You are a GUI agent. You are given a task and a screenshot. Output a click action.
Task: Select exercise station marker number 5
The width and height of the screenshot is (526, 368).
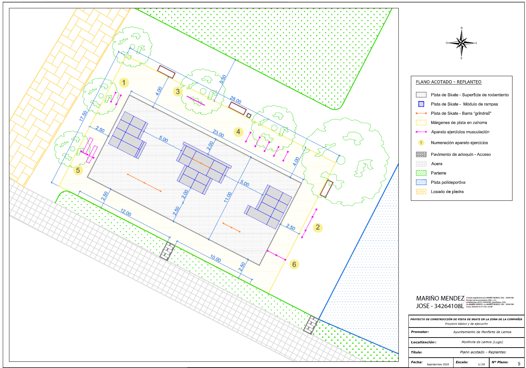point(78,170)
